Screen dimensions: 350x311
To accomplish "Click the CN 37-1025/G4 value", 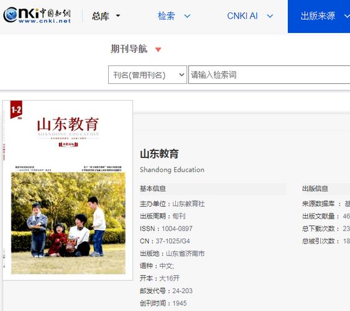I will point(173,241).
